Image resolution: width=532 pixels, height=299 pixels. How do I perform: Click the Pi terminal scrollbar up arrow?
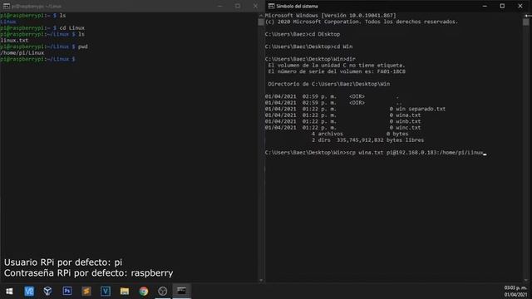click(261, 15)
